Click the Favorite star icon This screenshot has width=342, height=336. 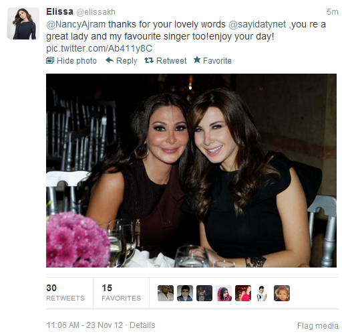tap(197, 60)
